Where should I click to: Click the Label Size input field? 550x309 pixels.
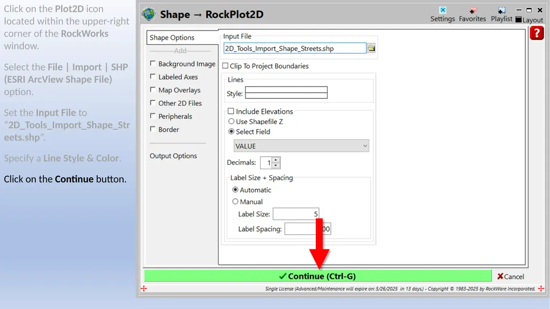[x=296, y=214]
